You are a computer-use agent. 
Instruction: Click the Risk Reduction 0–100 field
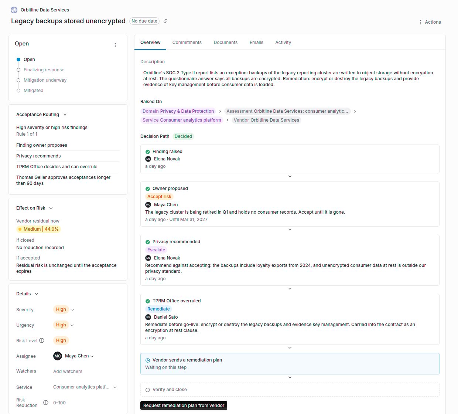(x=59, y=403)
